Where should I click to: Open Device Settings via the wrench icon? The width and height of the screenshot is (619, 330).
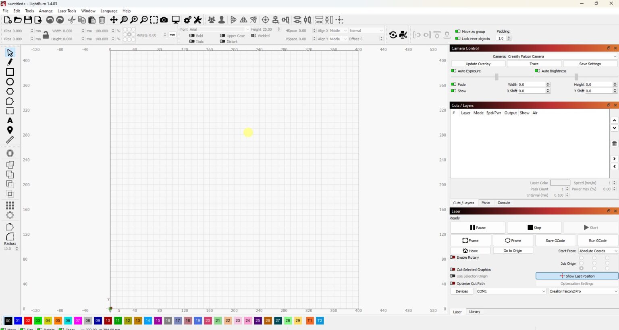(x=197, y=19)
